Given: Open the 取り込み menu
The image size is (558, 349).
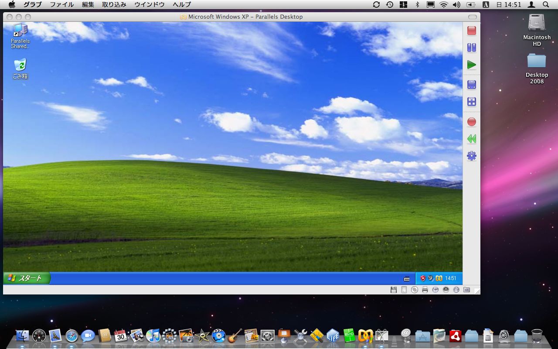Looking at the screenshot, I should pos(114,5).
